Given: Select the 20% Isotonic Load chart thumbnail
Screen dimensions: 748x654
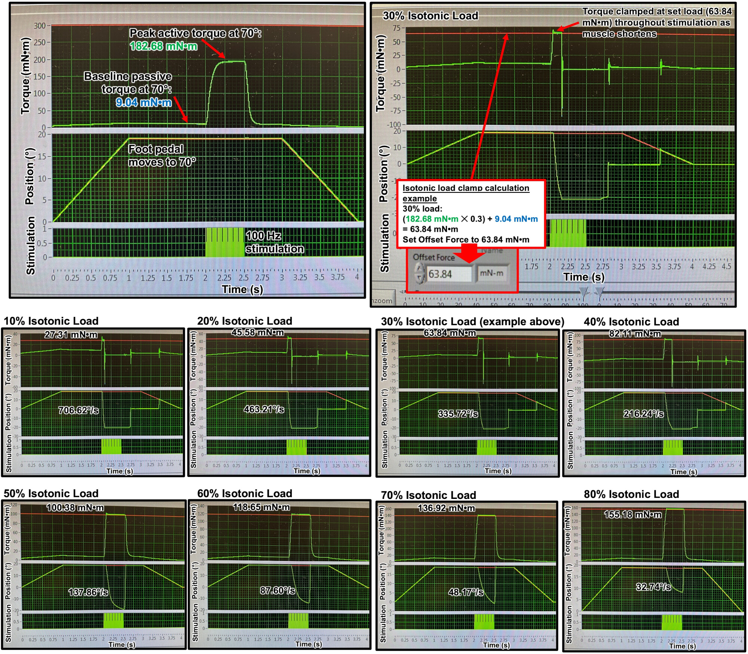Looking at the screenshot, I should coord(279,402).
